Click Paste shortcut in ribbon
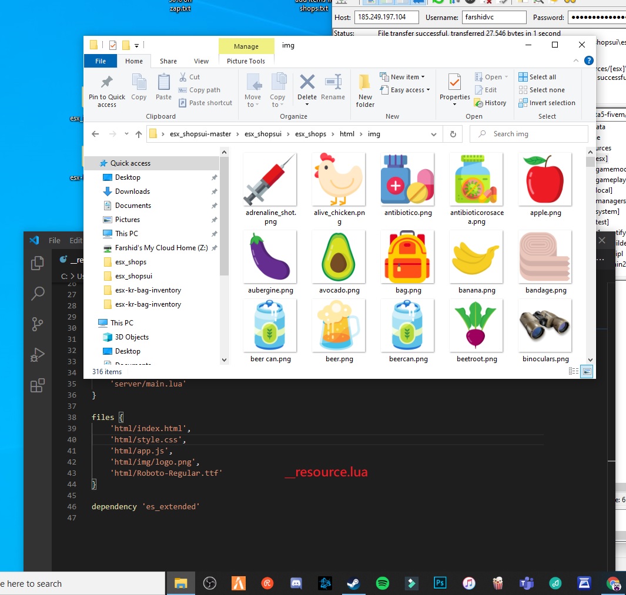The height and width of the screenshot is (595, 626). click(205, 103)
